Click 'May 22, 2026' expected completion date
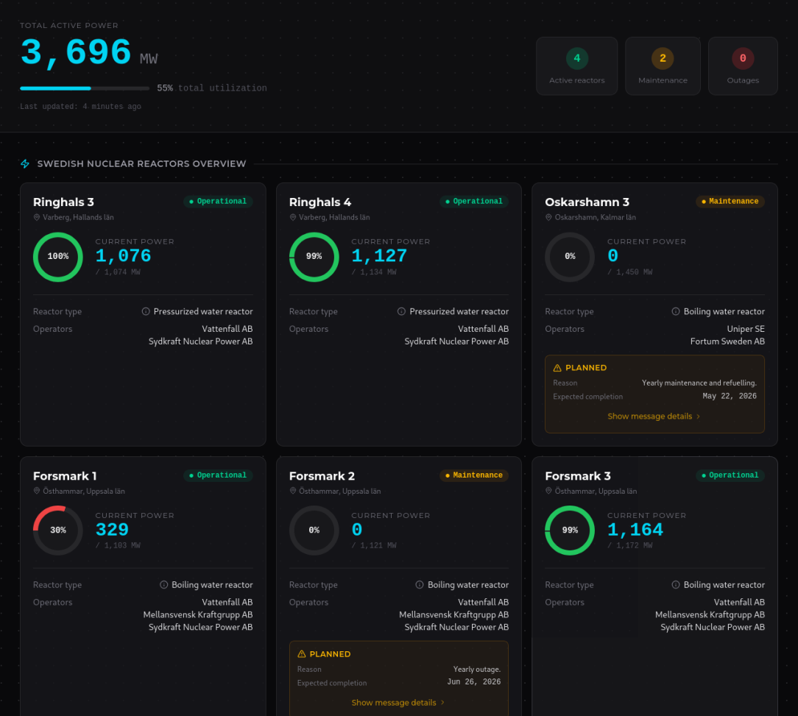The height and width of the screenshot is (716, 798). 730,396
